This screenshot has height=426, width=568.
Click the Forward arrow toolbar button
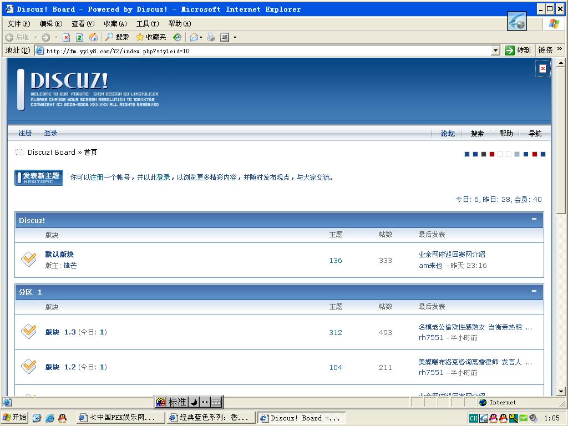(45, 37)
